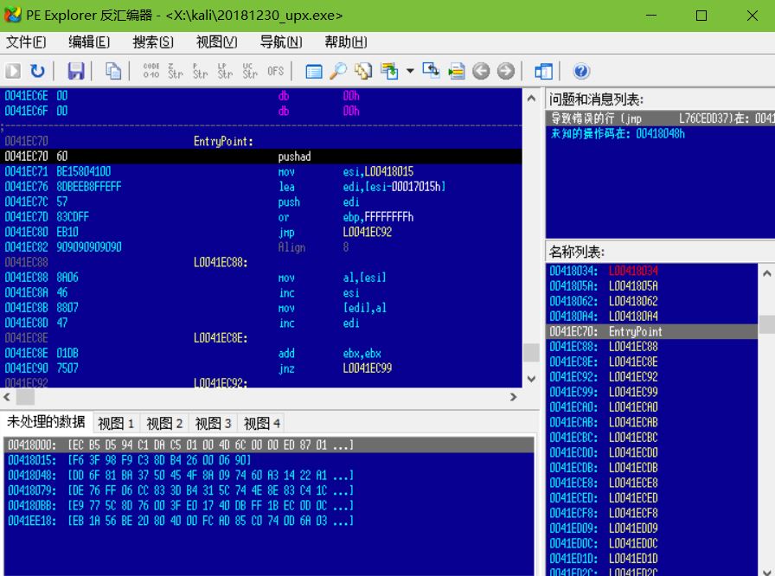Click the blue refresh arrow icon
Image resolution: width=775 pixels, height=576 pixels.
[37, 71]
